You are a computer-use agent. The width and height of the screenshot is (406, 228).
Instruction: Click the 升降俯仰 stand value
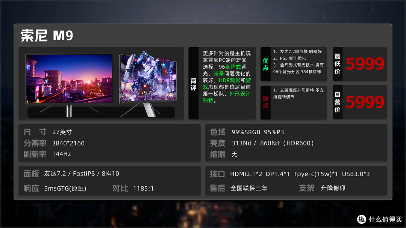[x=333, y=188]
